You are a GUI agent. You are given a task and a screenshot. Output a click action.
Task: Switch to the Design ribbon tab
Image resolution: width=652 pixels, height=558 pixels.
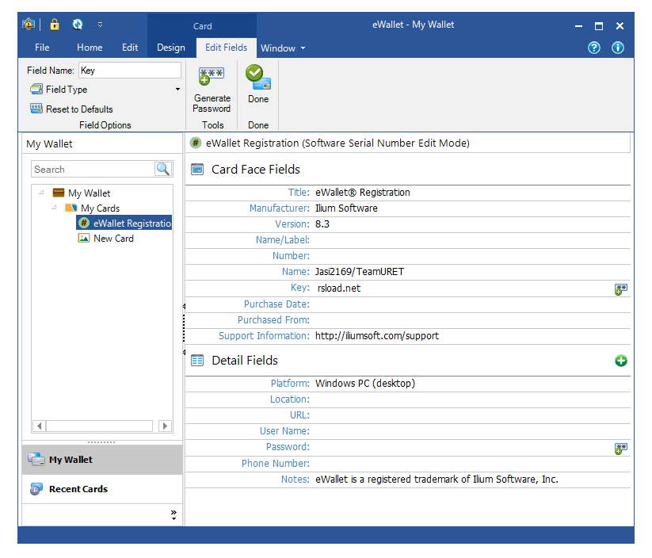171,48
